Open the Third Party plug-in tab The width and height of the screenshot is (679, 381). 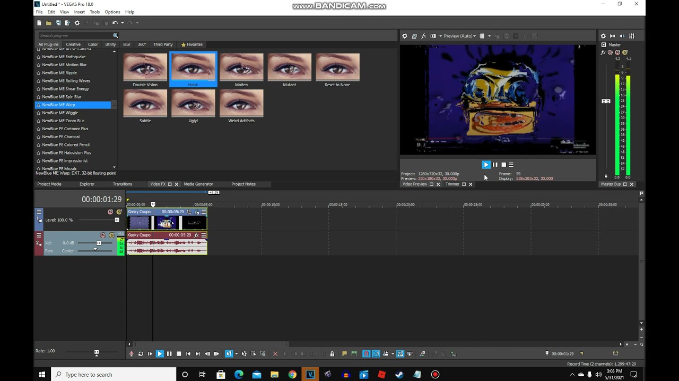[163, 44]
